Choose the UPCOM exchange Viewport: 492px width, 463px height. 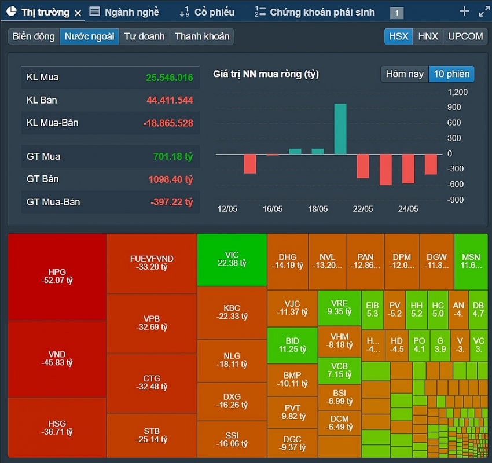pos(465,36)
